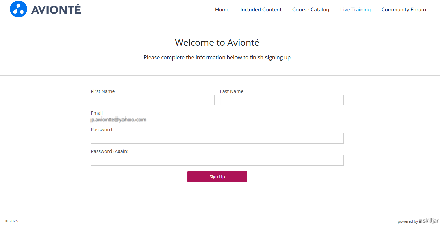Click the 'Last Name' label
This screenshot has width=440, height=228.
[x=231, y=91]
